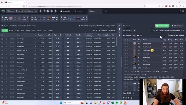This screenshot has height=105, width=186.
Task: Switch to Team Stacks tab
Action: tap(13, 26)
